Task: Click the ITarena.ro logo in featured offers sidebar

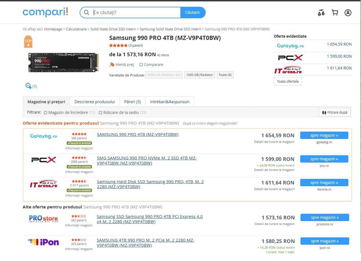Action: [x=288, y=70]
